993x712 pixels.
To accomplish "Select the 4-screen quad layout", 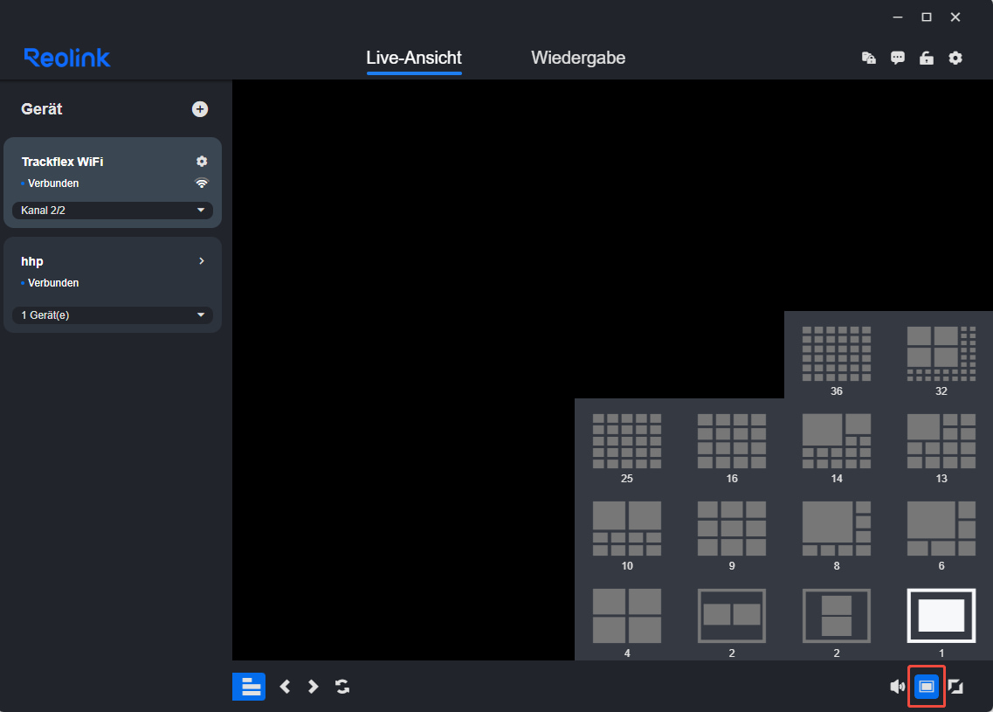I will pyautogui.click(x=627, y=616).
